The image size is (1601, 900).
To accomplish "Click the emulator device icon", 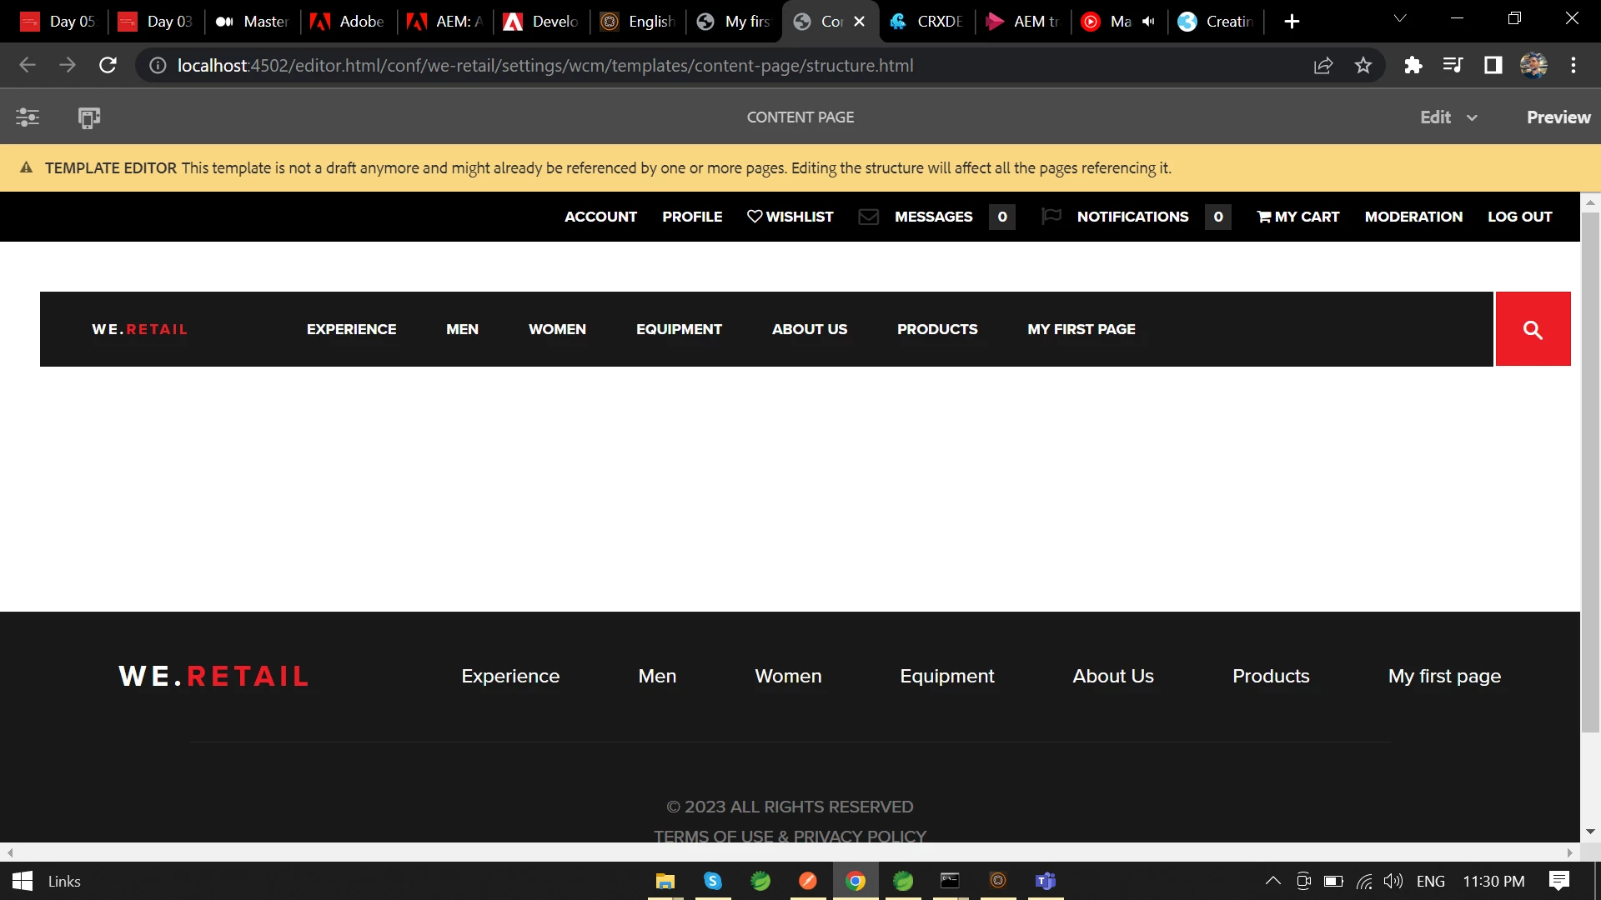I will pyautogui.click(x=89, y=117).
